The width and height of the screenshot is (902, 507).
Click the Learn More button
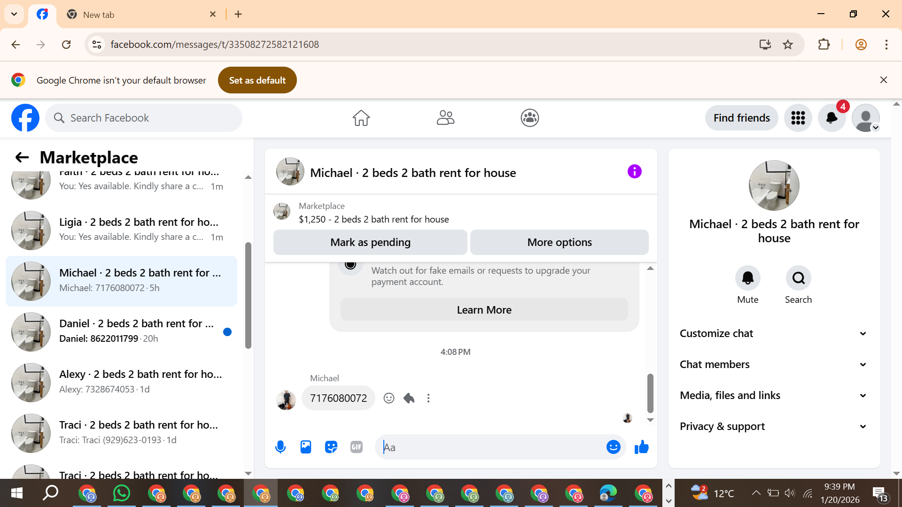click(484, 310)
